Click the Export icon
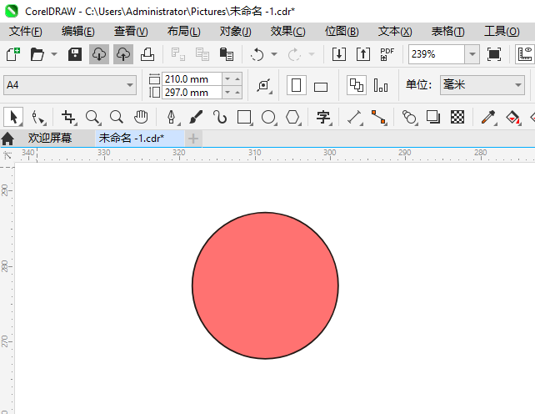This screenshot has width=535, height=414. [x=363, y=54]
